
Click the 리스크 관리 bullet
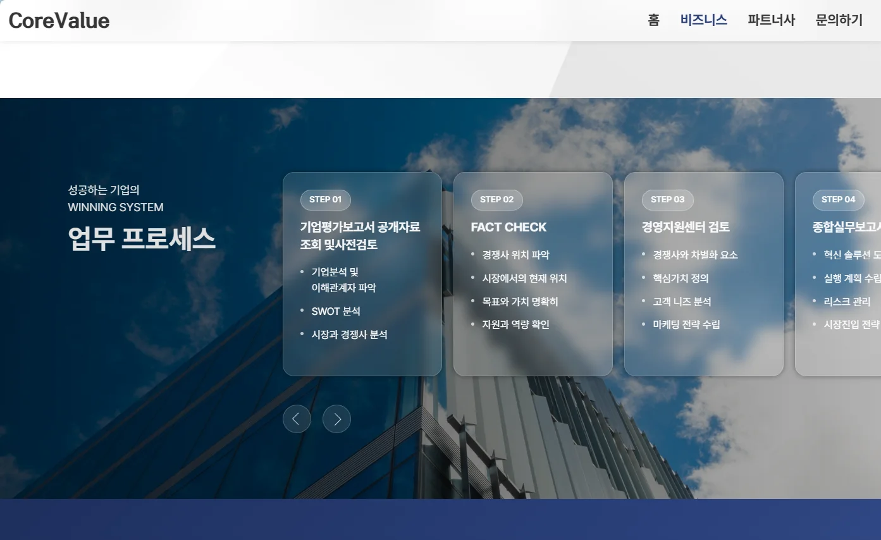[x=847, y=302]
